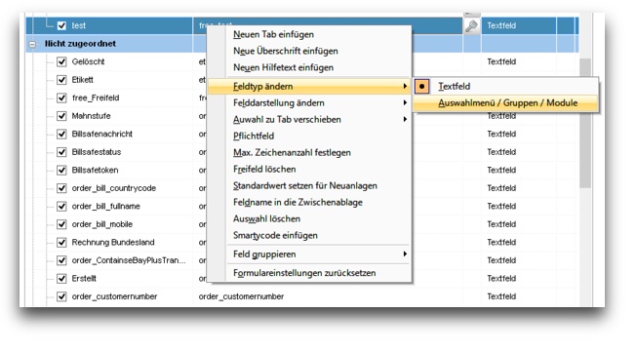Click the wrench icon in the test row
637x352 pixels.
pos(472,26)
